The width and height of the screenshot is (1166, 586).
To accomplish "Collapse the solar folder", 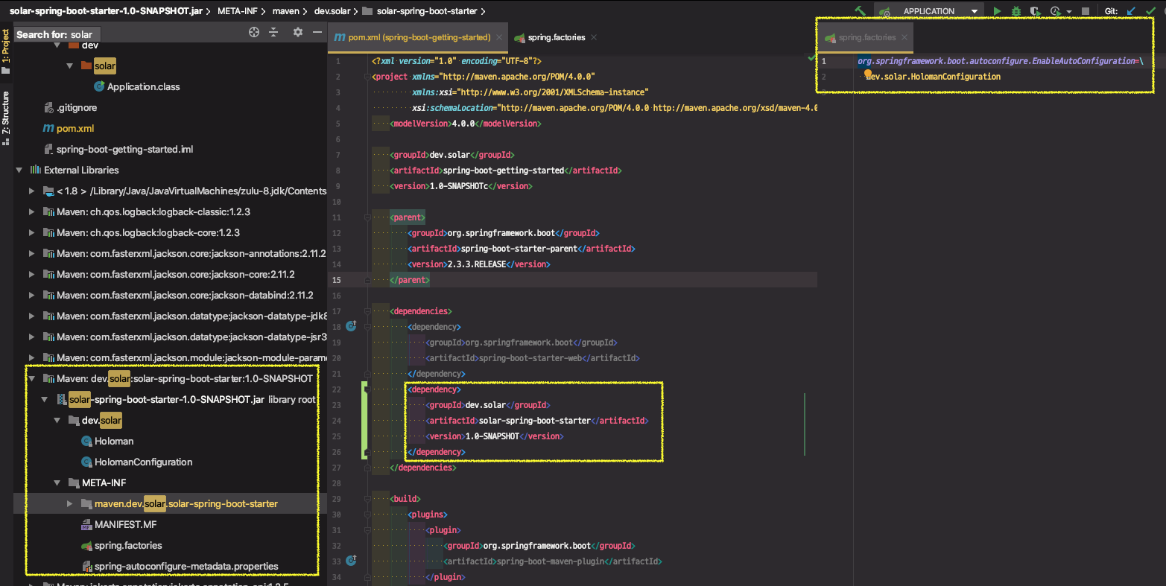I will [x=70, y=66].
